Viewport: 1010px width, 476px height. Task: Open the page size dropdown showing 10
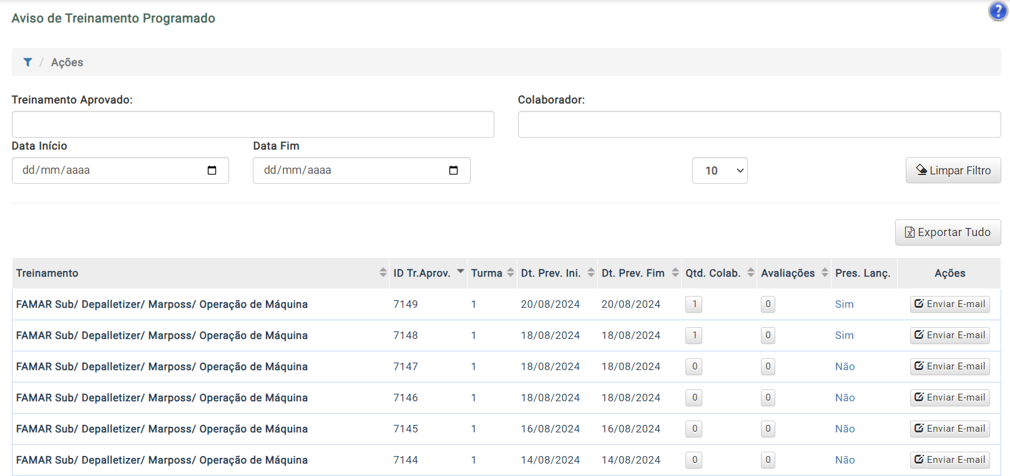720,170
